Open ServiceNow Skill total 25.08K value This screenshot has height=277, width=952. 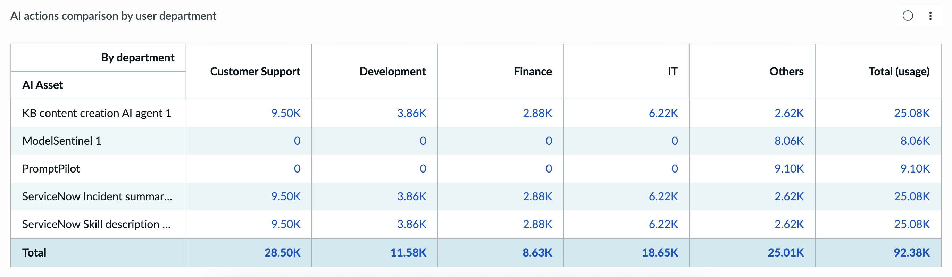click(x=912, y=224)
